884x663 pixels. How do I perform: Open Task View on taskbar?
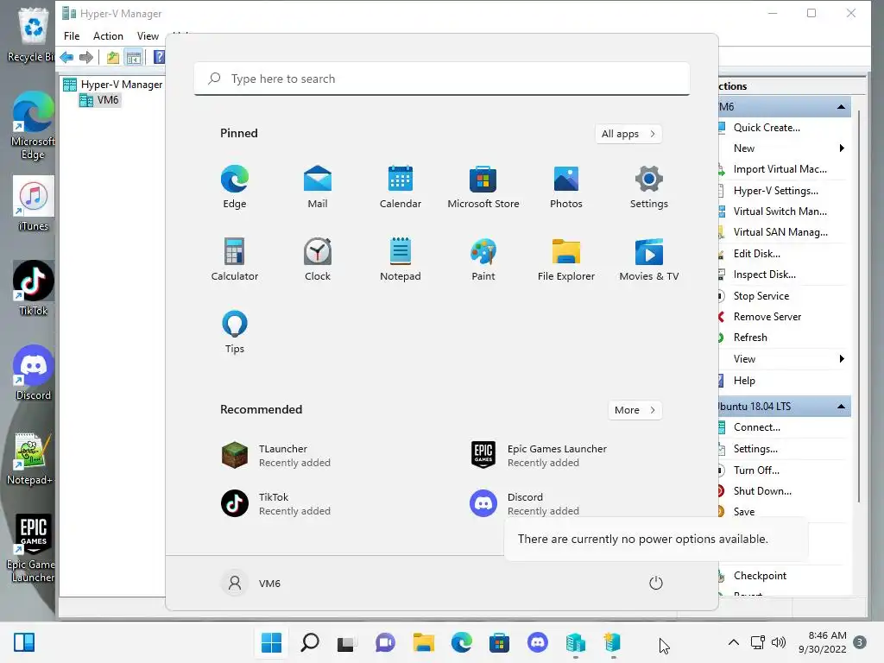[347, 642]
